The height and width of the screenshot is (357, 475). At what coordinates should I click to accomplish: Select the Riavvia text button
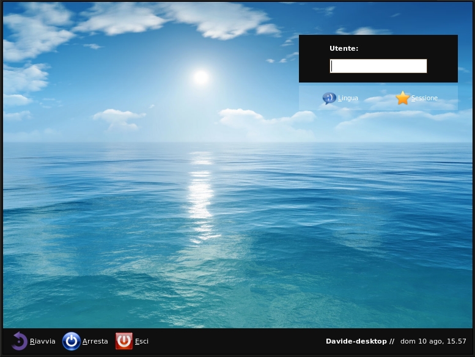coord(43,341)
